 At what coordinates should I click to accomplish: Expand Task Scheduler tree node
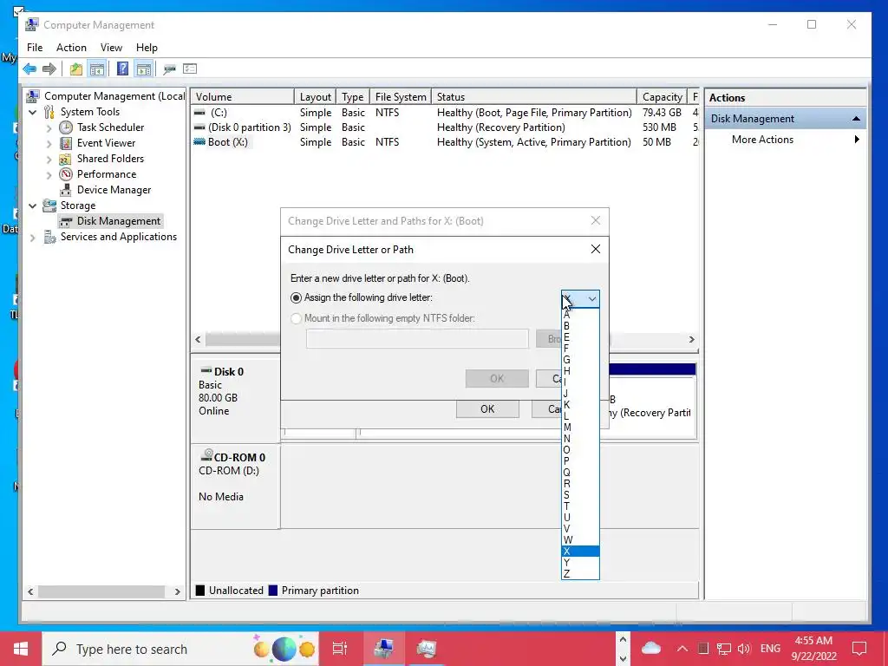click(x=49, y=128)
